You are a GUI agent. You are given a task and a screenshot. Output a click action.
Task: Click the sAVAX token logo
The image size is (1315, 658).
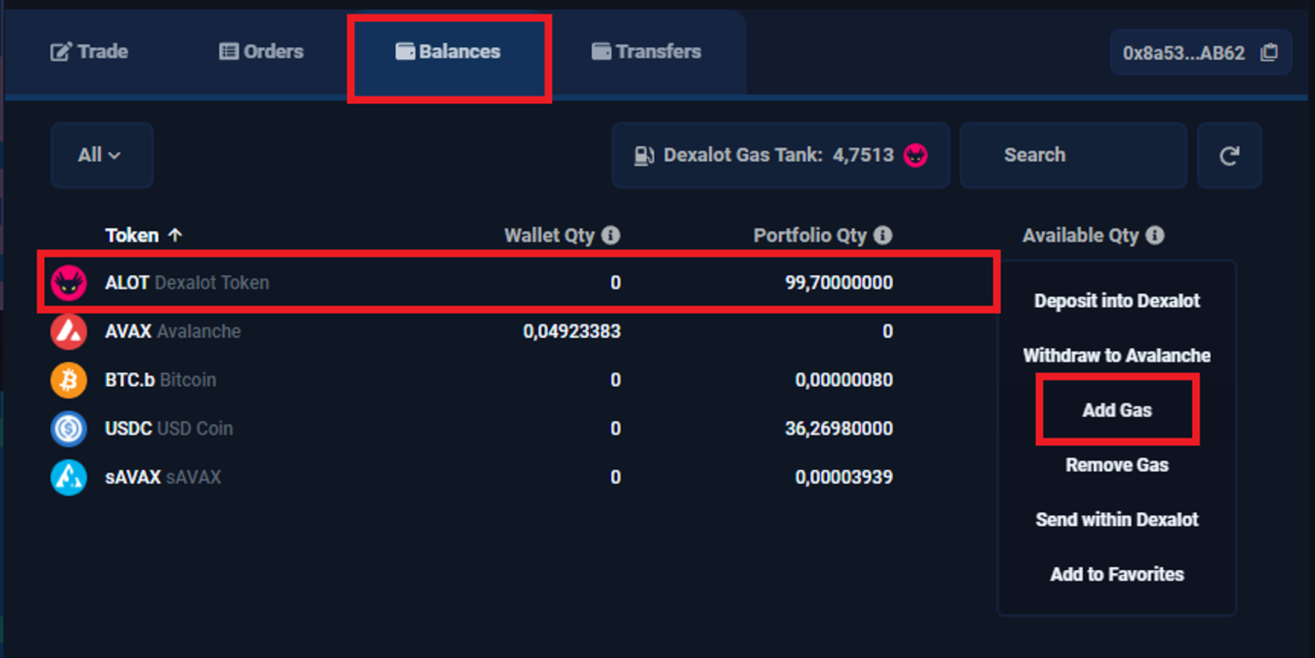tap(68, 477)
